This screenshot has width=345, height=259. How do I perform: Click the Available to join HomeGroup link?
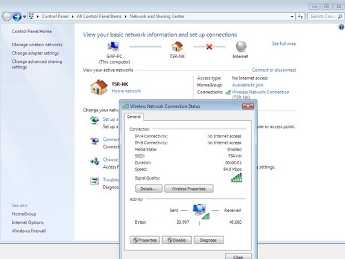click(248, 85)
